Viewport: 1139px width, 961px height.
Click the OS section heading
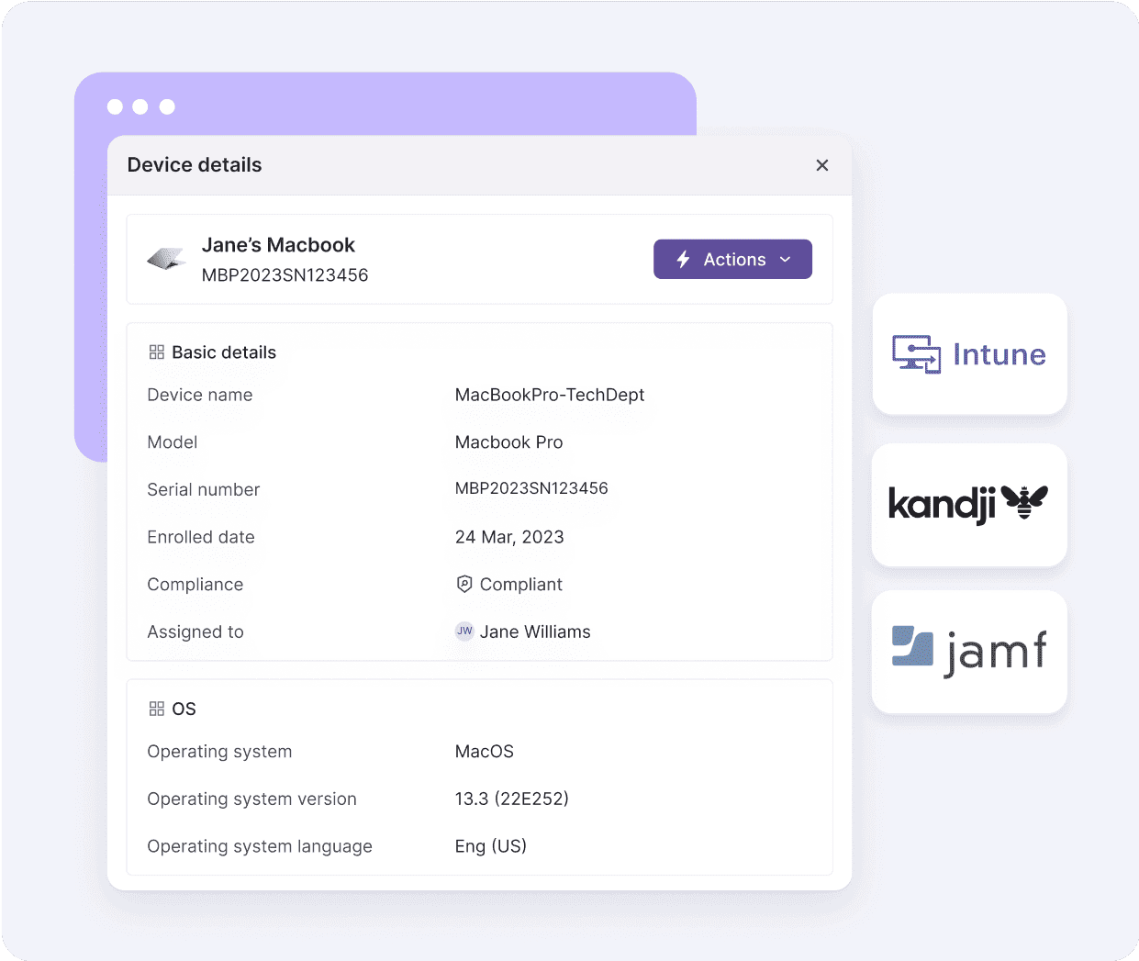click(x=184, y=709)
